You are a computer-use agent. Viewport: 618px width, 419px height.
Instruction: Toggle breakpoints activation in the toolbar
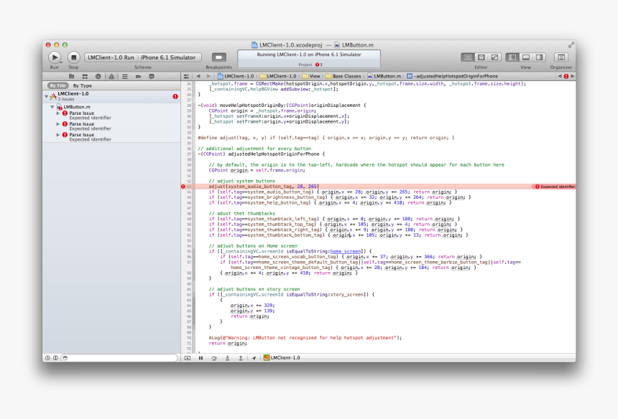tap(218, 57)
